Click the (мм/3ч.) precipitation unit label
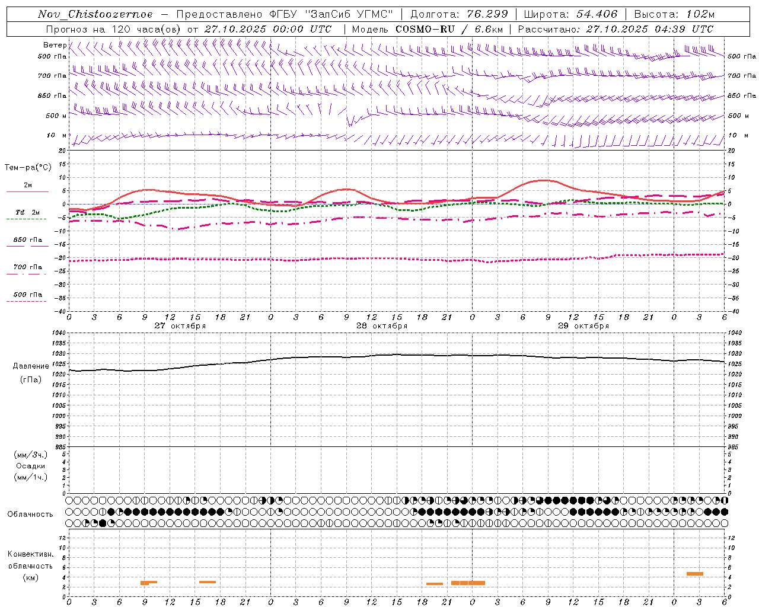The height and width of the screenshot is (607, 759). [x=31, y=455]
